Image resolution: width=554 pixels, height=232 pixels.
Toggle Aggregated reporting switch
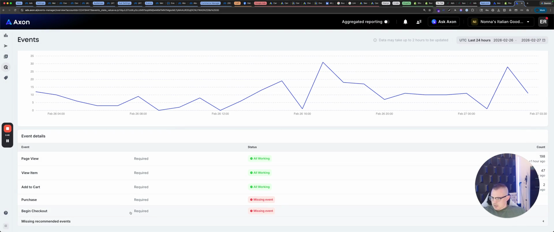pyautogui.click(x=387, y=22)
